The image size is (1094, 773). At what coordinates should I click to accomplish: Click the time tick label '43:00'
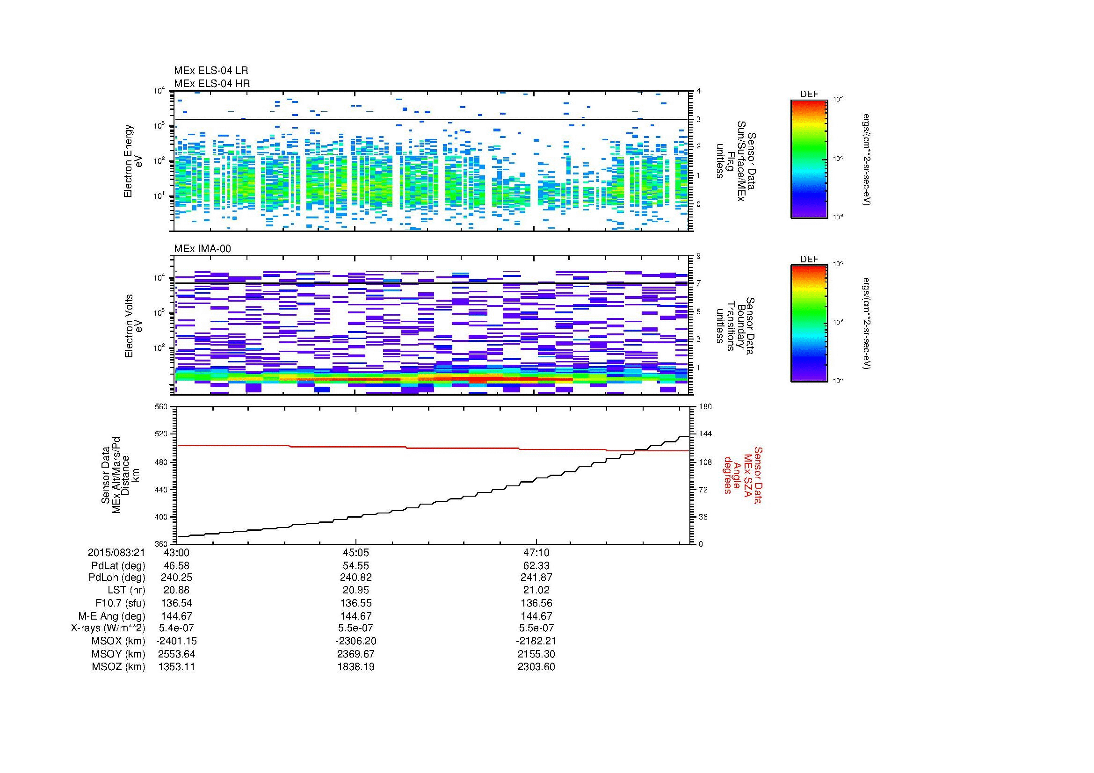(x=176, y=552)
